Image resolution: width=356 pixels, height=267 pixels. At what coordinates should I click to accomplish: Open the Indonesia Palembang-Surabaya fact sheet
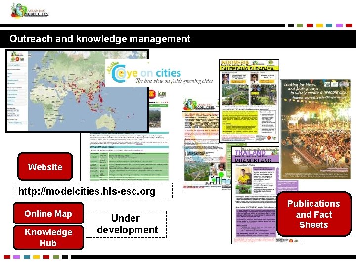coord(249,101)
